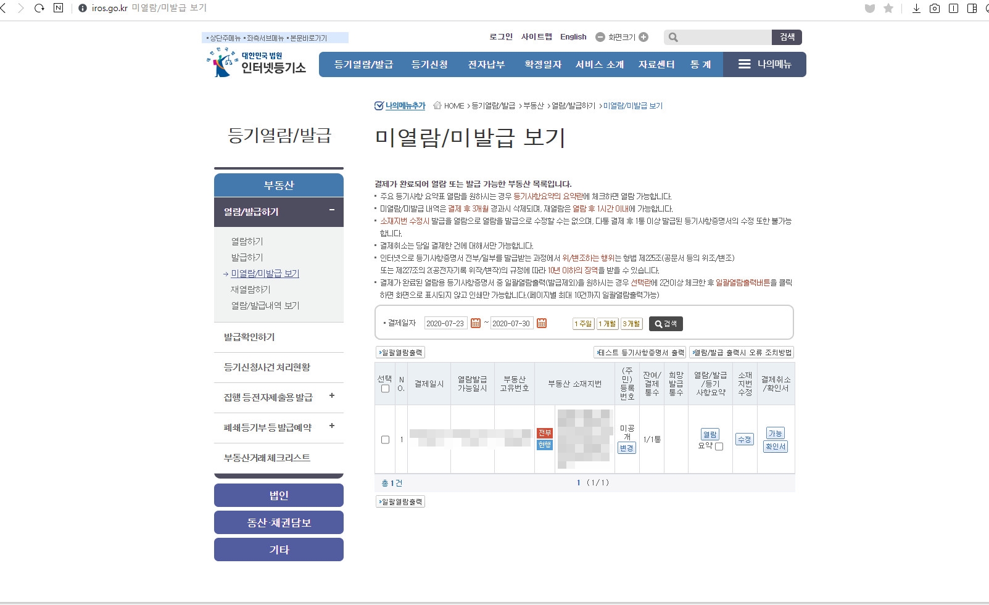
Task: Click 열람/발급 출력시 오류 조치방법 button
Action: pyautogui.click(x=742, y=353)
